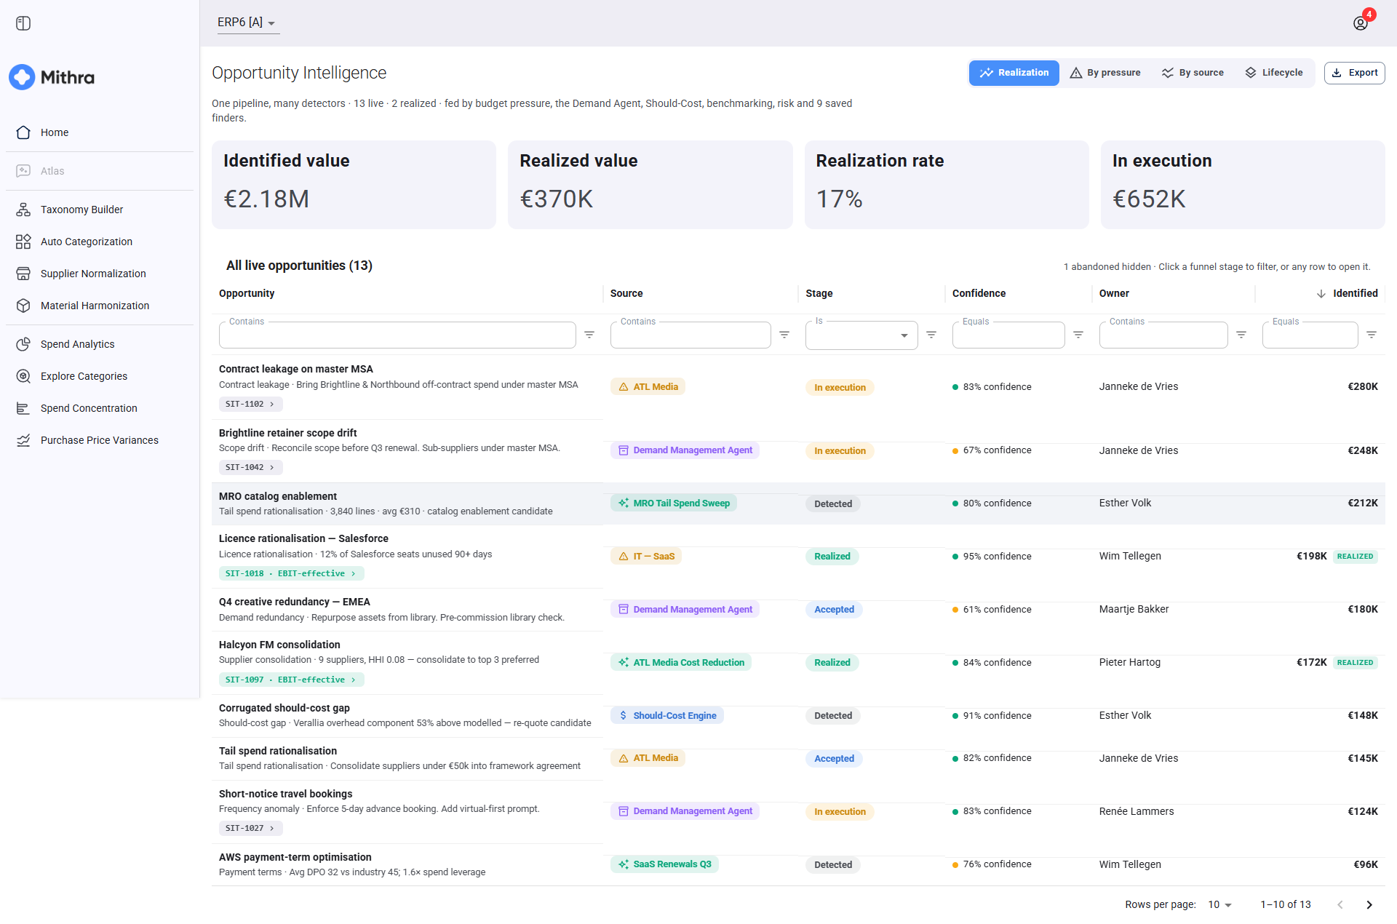Switch to the Lifecycle view tab
The height and width of the screenshot is (924, 1397).
pos(1273,73)
